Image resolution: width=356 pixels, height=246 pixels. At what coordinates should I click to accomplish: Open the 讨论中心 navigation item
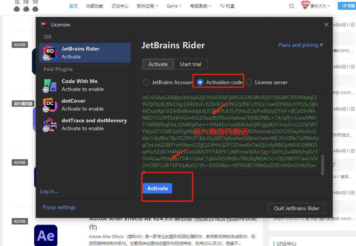click(x=120, y=6)
